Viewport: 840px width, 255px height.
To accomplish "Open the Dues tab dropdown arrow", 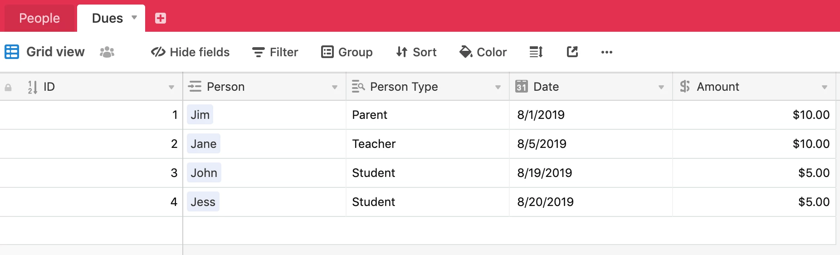I will (x=134, y=18).
